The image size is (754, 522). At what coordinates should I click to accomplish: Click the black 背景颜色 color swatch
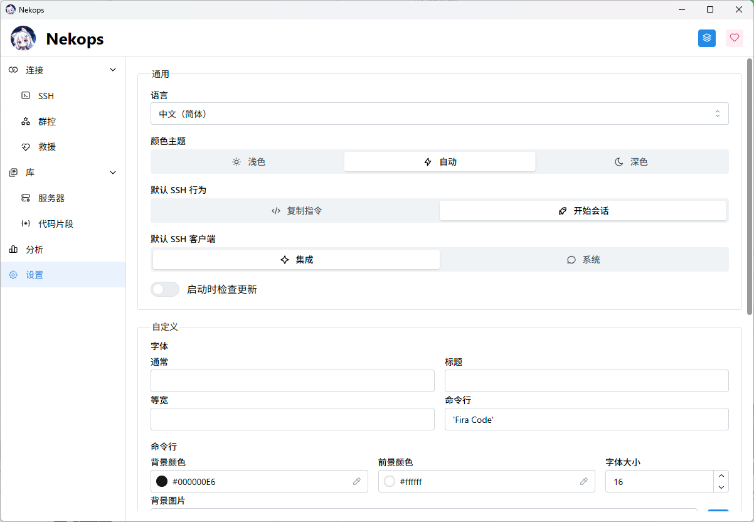click(162, 482)
